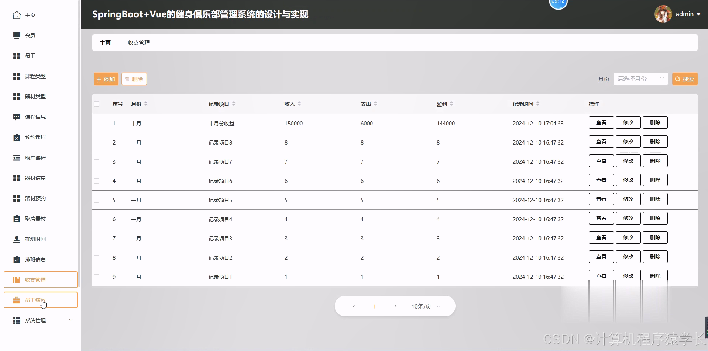Select 排班时间 in the sidebar
The height and width of the screenshot is (351, 708).
[35, 239]
